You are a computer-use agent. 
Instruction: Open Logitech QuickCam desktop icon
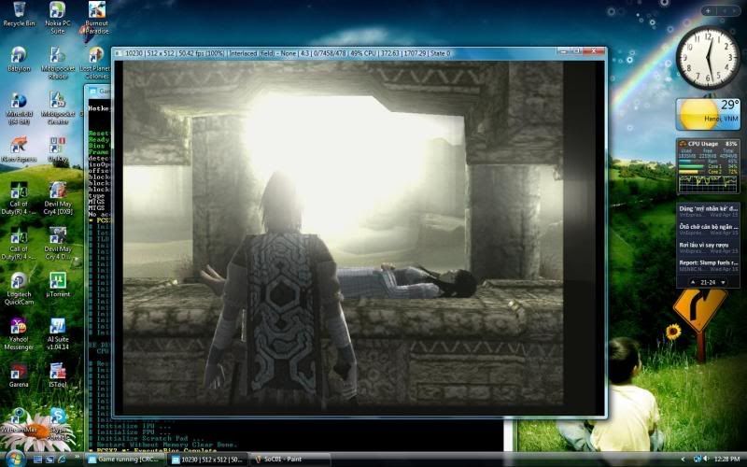pyautogui.click(x=19, y=289)
